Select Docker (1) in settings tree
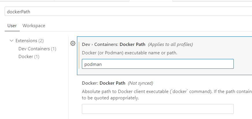Viewport: 252px width, 119px height. click(x=29, y=56)
